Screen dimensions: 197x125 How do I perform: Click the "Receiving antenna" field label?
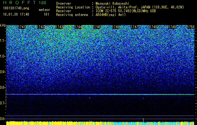[x=72, y=15]
